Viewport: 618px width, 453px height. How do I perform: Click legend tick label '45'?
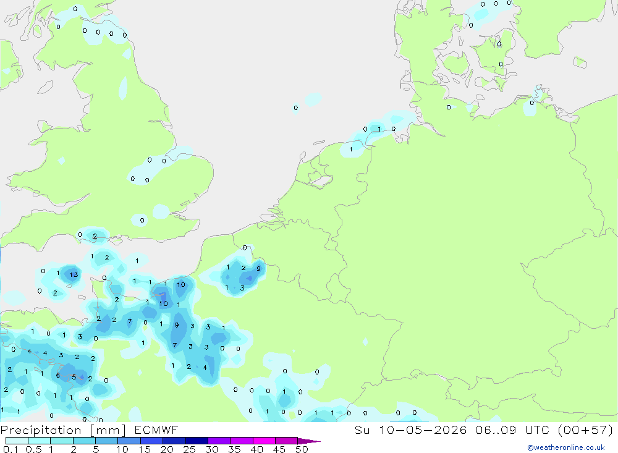point(279,449)
